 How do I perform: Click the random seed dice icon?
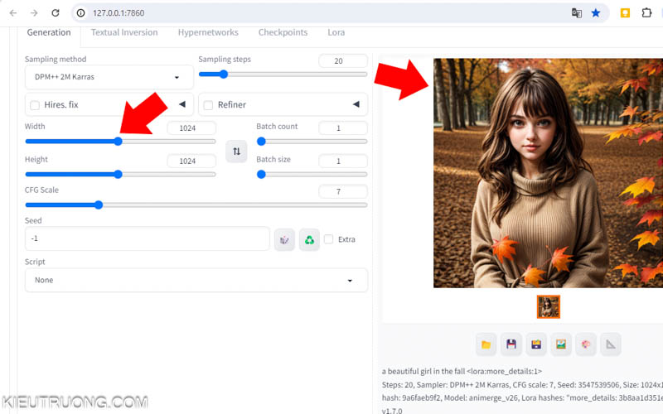284,239
